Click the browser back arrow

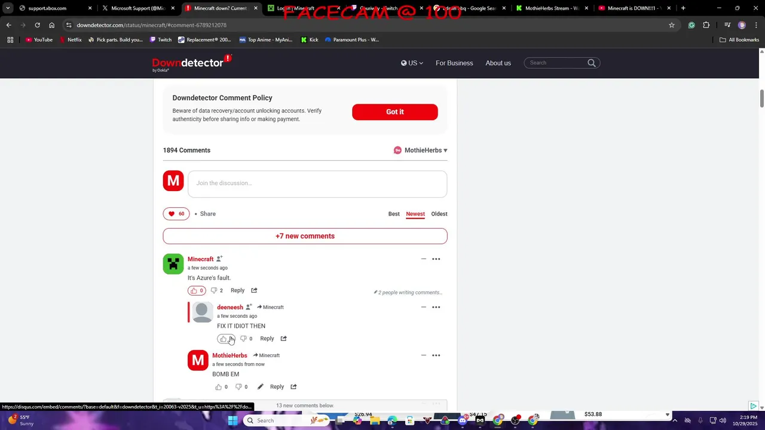[8, 25]
